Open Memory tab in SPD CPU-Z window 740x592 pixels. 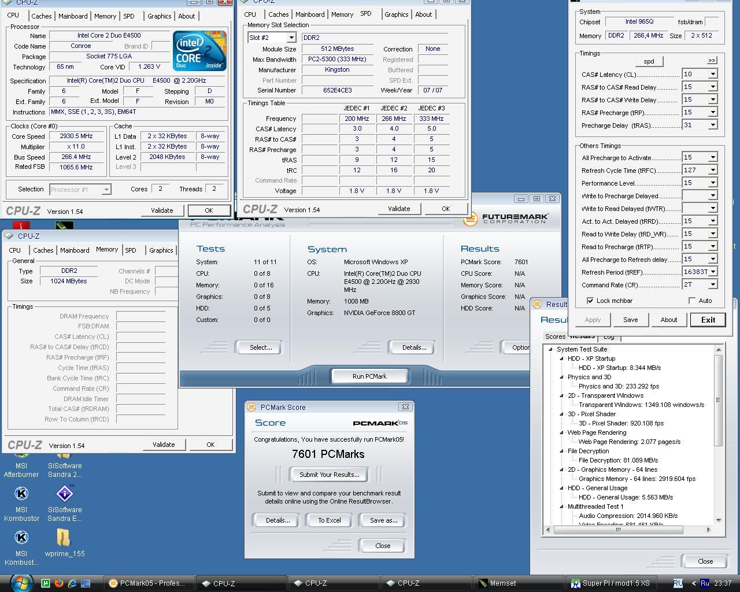(x=342, y=14)
